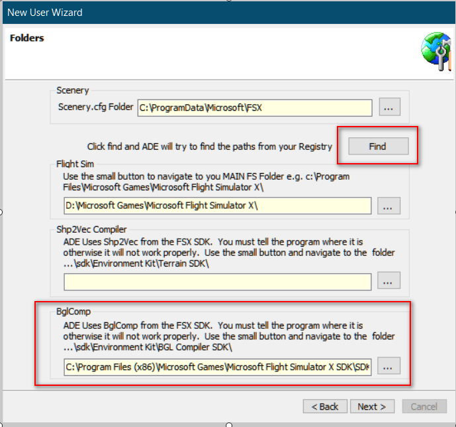
Task: Click inside the Flight Sim path field
Action: pos(217,206)
